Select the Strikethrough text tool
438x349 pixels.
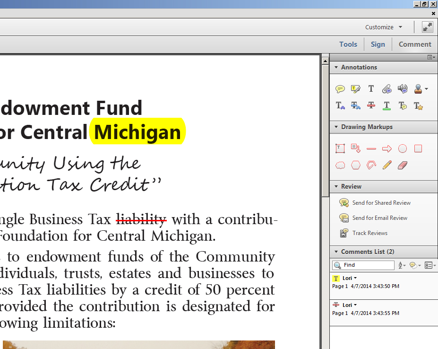coord(371,105)
